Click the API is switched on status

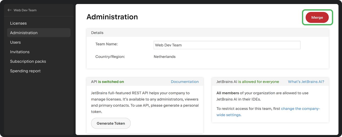click(x=111, y=82)
